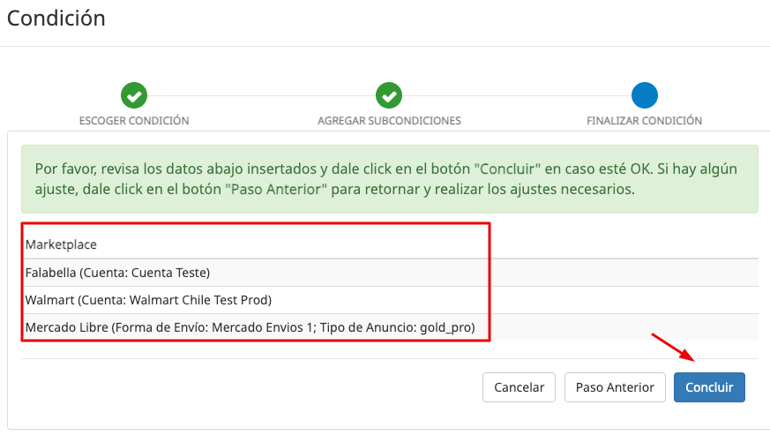Click the Condición page heading
The height and width of the screenshot is (435, 770).
coord(56,19)
